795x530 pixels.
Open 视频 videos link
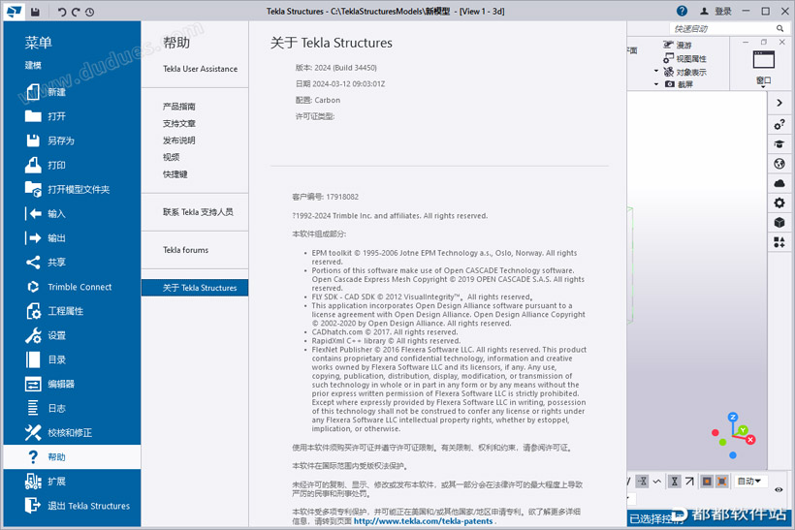pos(171,157)
